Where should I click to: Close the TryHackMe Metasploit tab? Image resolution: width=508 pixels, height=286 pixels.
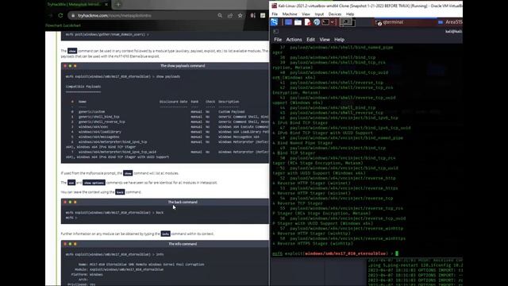coord(106,5)
